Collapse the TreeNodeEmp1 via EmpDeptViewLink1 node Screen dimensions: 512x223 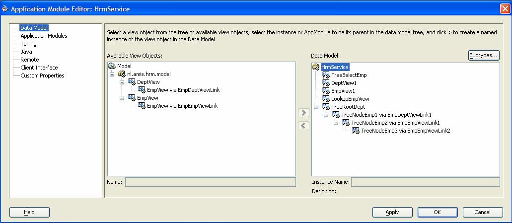pyautogui.click(x=326, y=115)
